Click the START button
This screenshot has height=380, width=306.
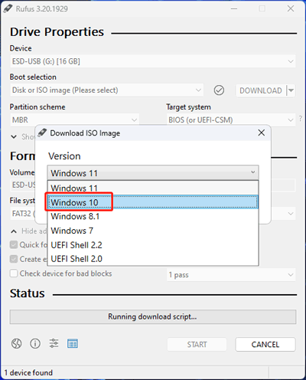(x=197, y=345)
